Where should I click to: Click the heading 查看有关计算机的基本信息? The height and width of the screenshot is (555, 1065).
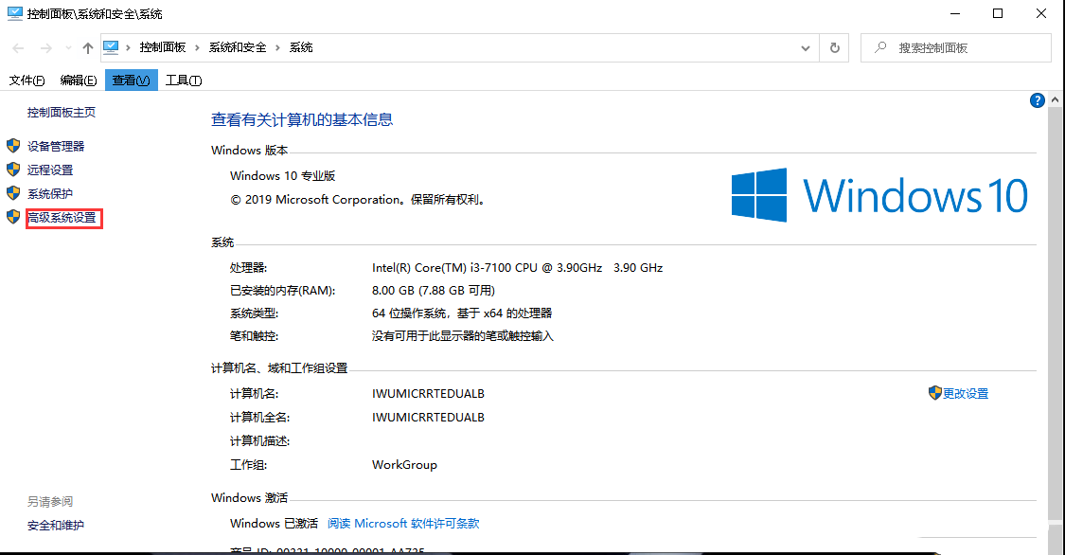coord(302,120)
